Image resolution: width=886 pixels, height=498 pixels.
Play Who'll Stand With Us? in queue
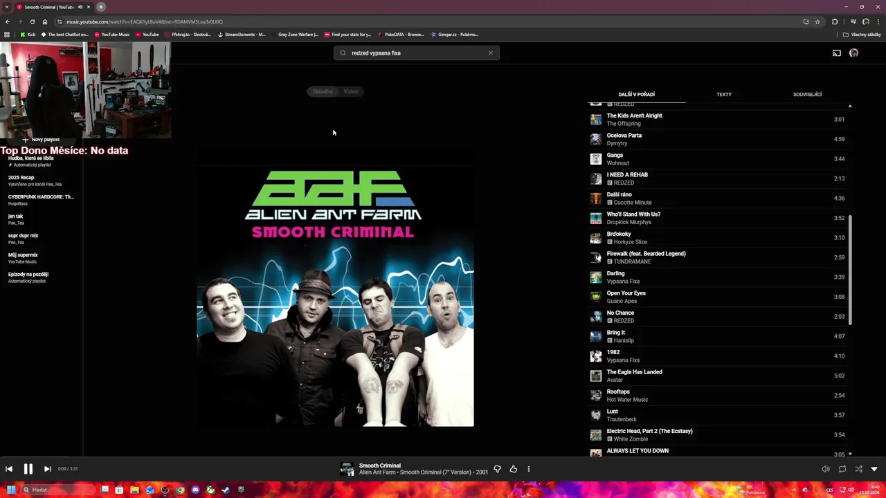tap(718, 218)
